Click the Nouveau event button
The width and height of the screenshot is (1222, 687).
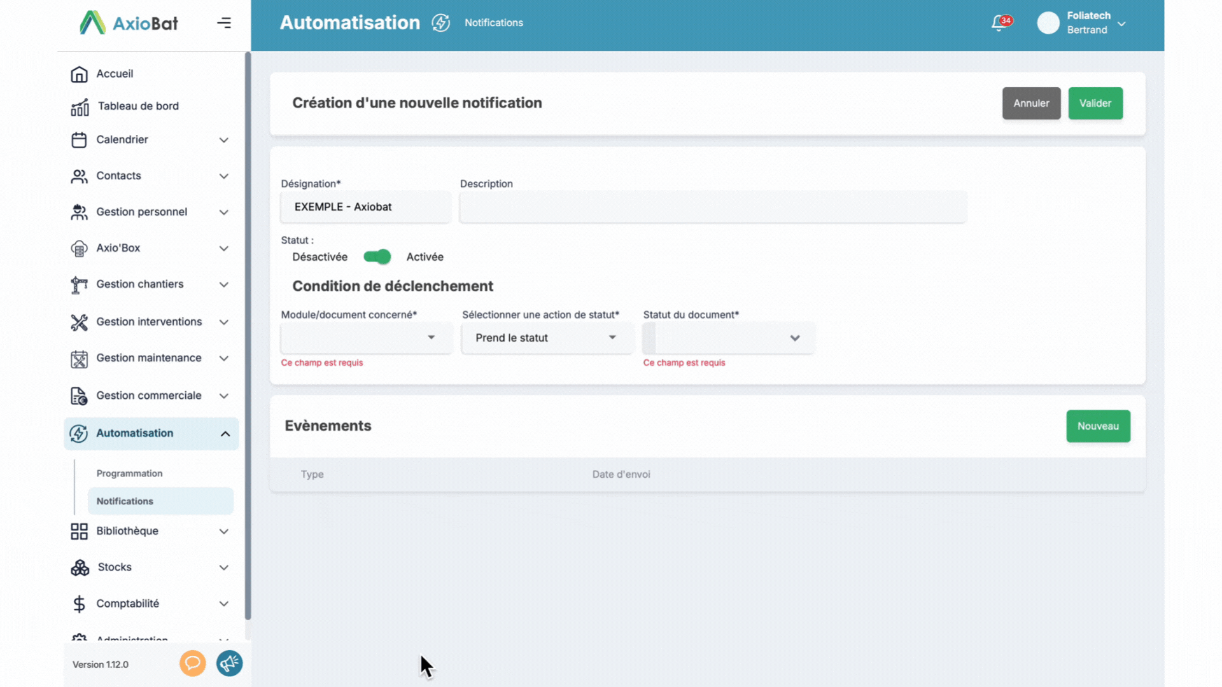pos(1098,426)
